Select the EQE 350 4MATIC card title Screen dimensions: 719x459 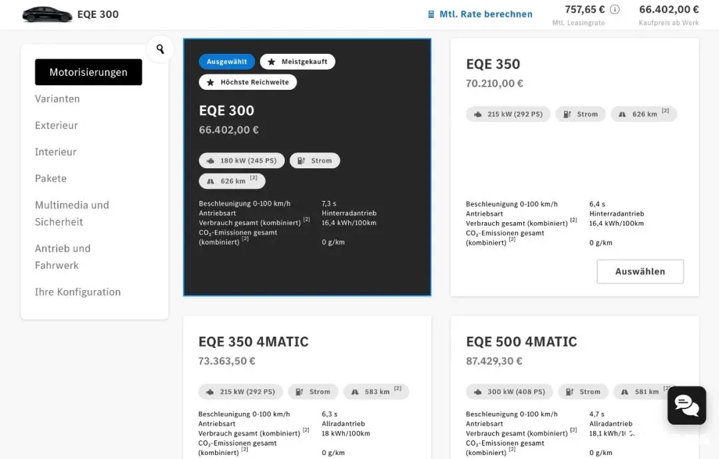point(254,342)
